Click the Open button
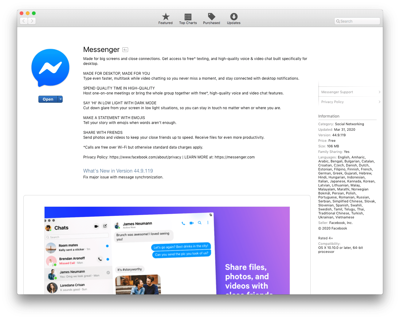Viewport: 400px width, 319px height. (48, 99)
